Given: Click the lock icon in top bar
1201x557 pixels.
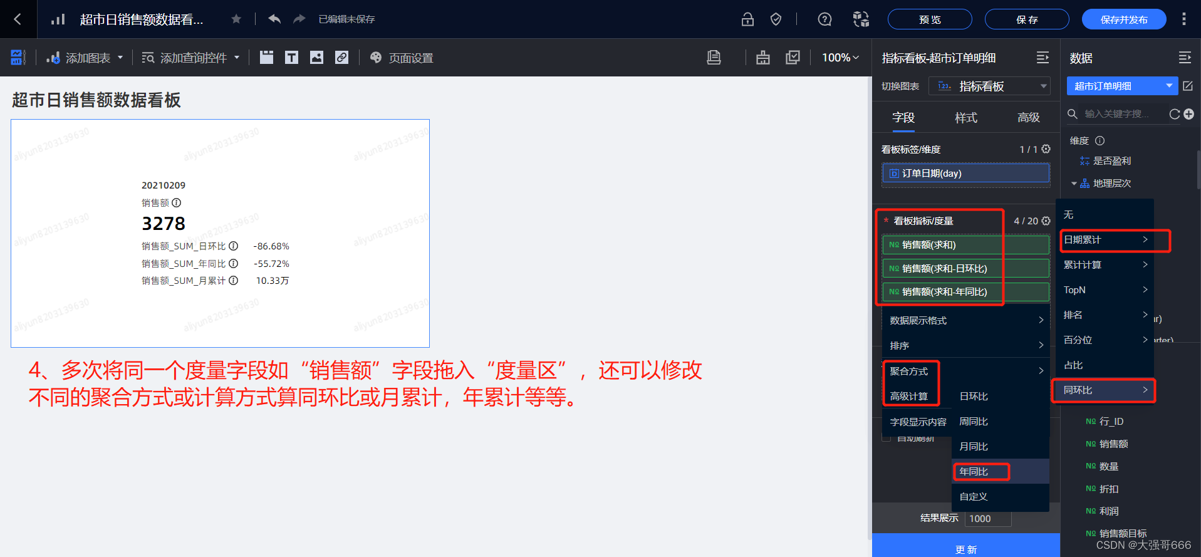Looking at the screenshot, I should (747, 19).
